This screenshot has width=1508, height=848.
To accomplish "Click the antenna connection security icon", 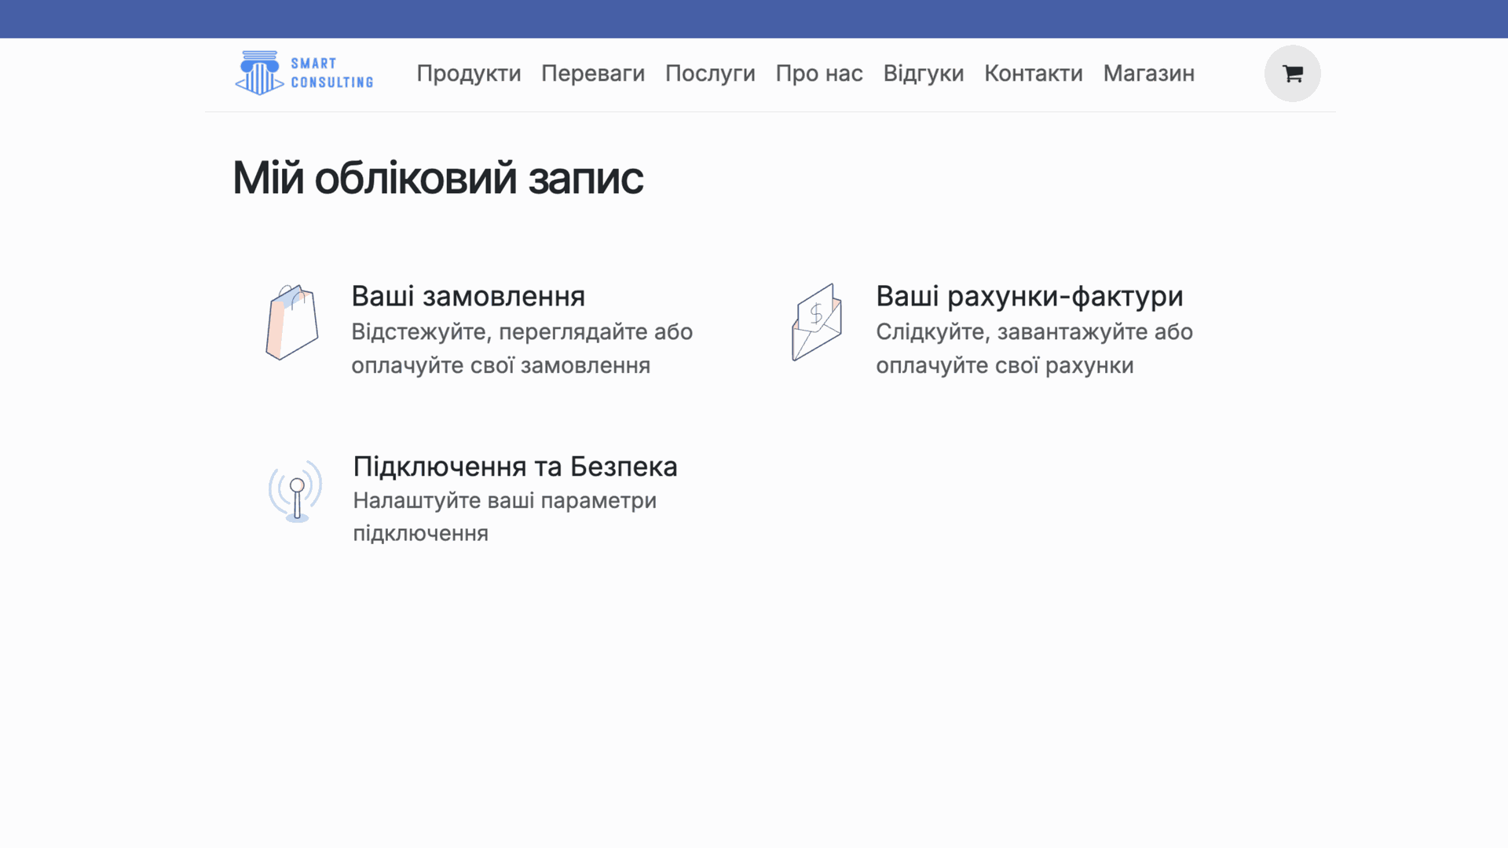I will 295,492.
